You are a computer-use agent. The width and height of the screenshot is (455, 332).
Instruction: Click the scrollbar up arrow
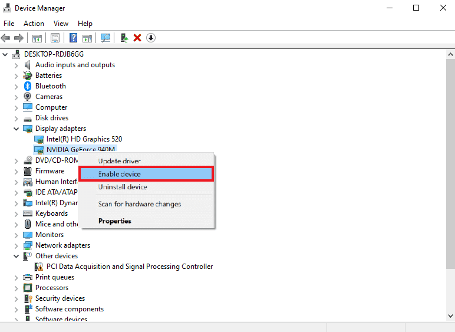tap(450, 54)
